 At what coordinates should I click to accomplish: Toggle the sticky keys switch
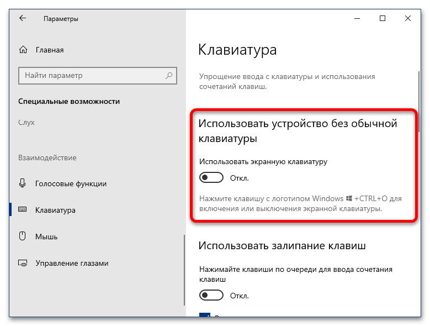[x=211, y=295]
